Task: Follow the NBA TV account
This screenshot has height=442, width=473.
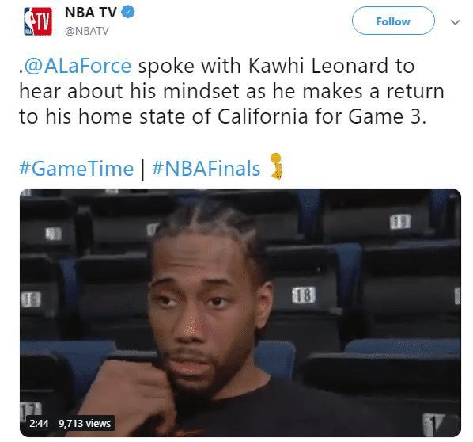Action: pos(393,21)
